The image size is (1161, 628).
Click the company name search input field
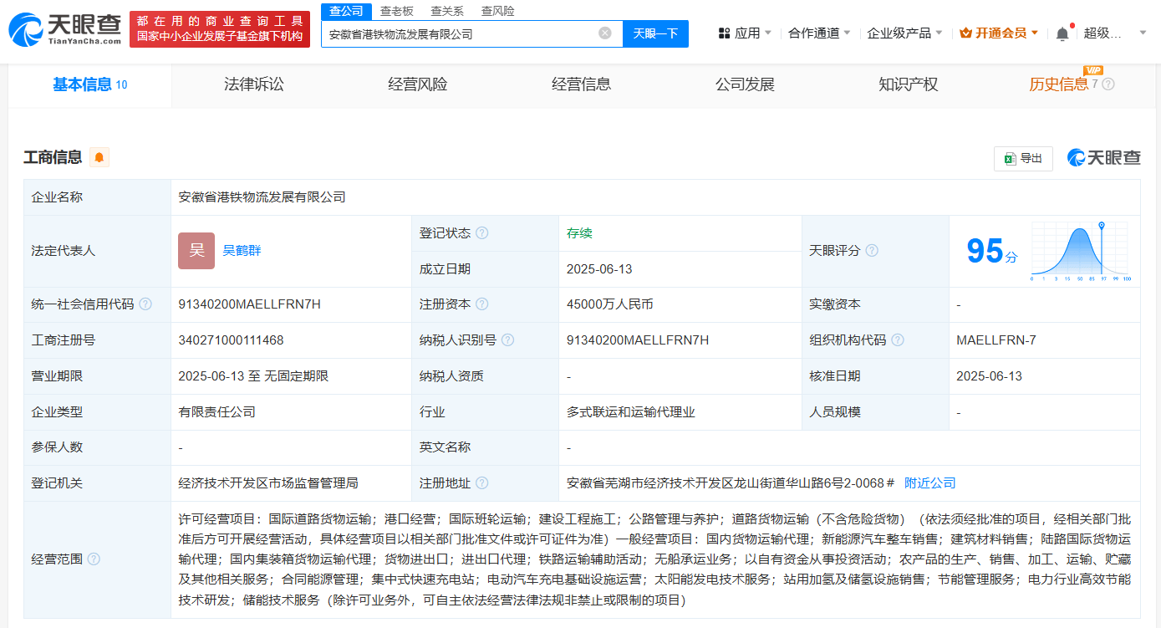click(460, 34)
